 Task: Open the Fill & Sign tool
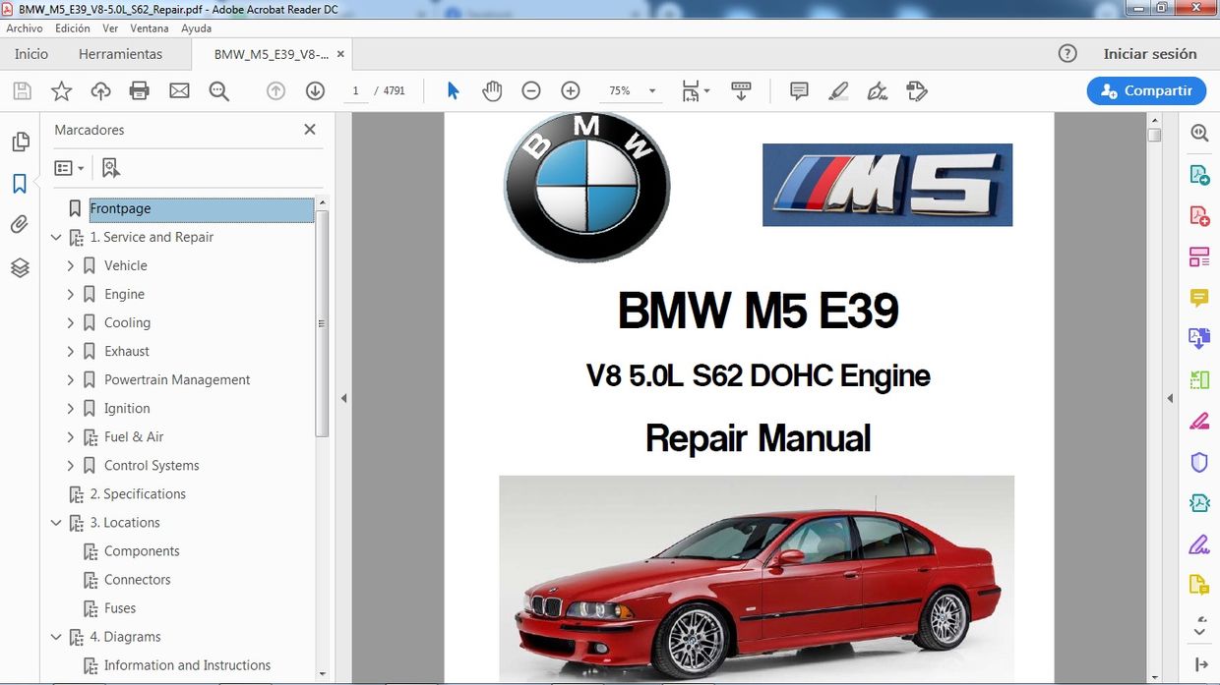point(877,90)
